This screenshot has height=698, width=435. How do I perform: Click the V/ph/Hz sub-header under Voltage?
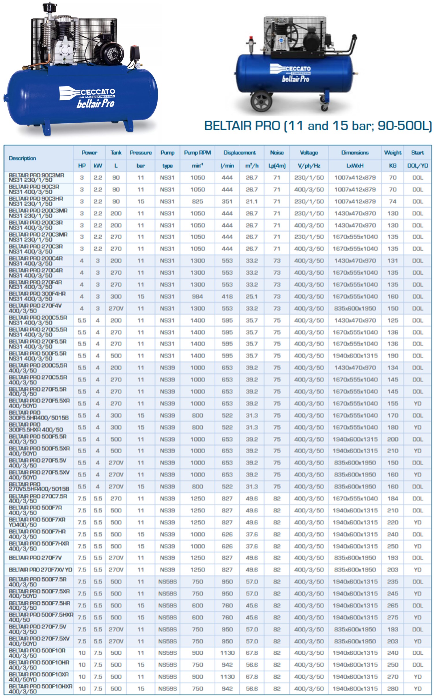pos(309,166)
